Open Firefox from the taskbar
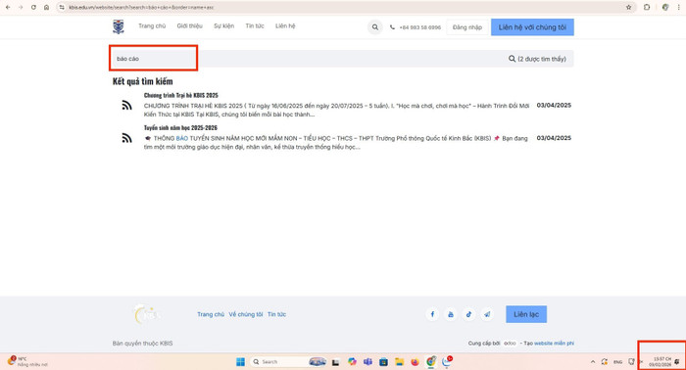The height and width of the screenshot is (370, 686). pos(415,362)
